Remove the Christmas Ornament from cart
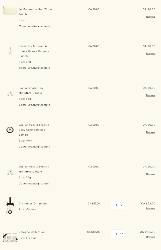The image size is (161, 250). (x=151, y=208)
